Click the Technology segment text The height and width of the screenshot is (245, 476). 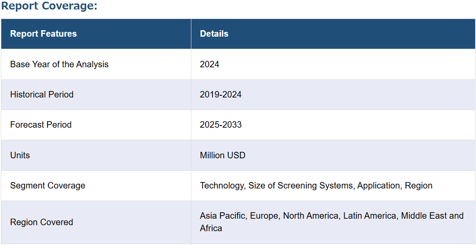[x=222, y=185]
